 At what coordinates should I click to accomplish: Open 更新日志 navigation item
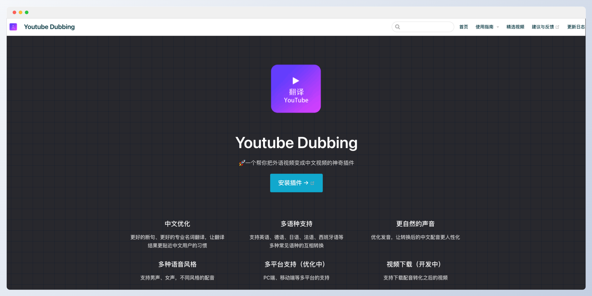[x=576, y=27]
